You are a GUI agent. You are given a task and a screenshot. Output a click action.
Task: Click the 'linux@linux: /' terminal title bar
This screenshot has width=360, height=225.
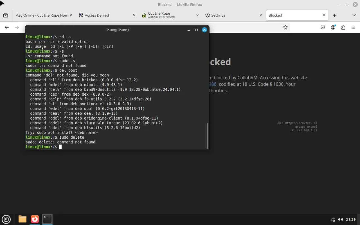[x=117, y=30]
